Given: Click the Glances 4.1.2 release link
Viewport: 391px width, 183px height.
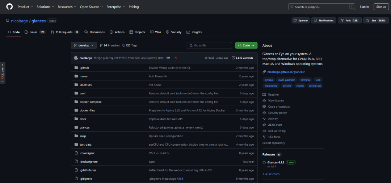Looking at the screenshot, I should [x=276, y=162].
